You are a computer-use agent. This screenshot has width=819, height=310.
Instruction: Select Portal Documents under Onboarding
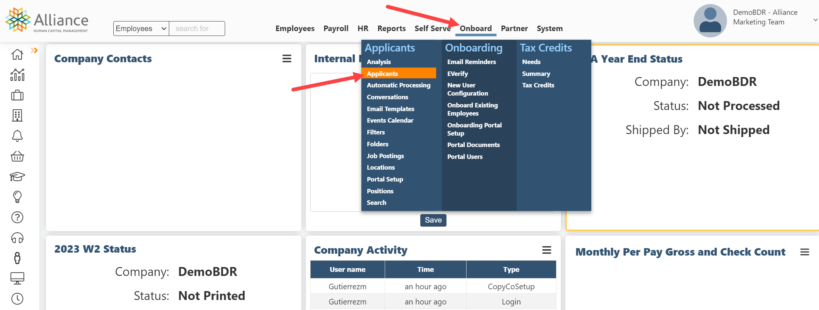coord(473,145)
